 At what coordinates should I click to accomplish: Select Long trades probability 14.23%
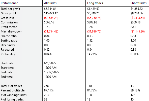click(92, 54)
